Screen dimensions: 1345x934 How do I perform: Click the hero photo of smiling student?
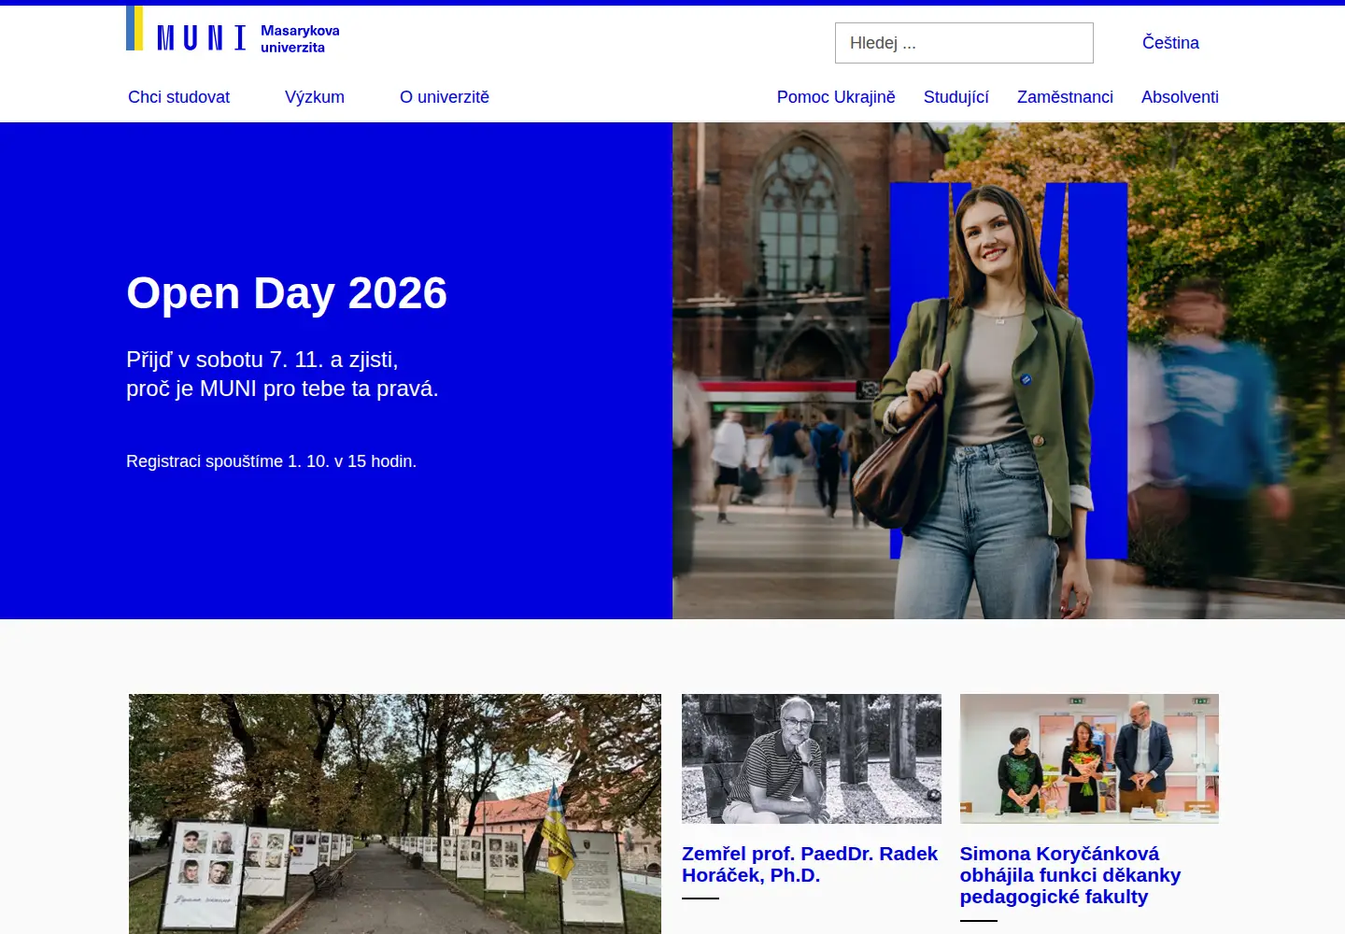tap(1009, 371)
